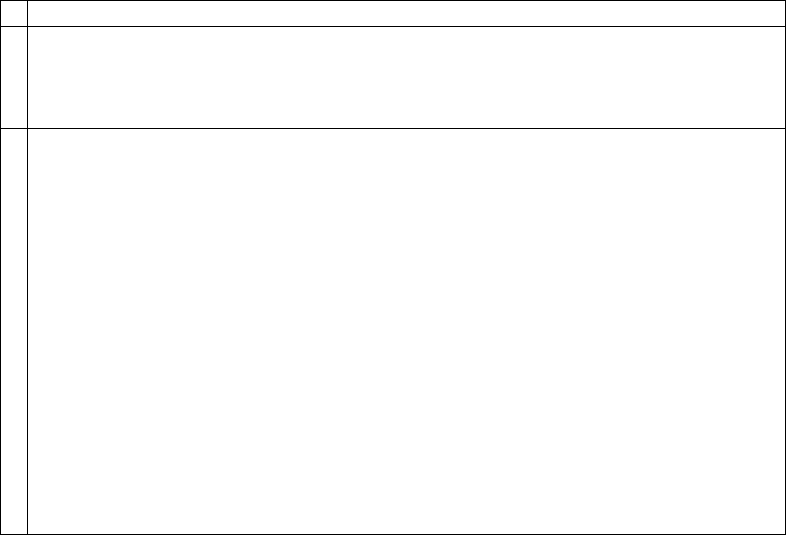Select the large bottom-row wide cell
The height and width of the screenshot is (535, 786).
pyautogui.click(x=406, y=332)
